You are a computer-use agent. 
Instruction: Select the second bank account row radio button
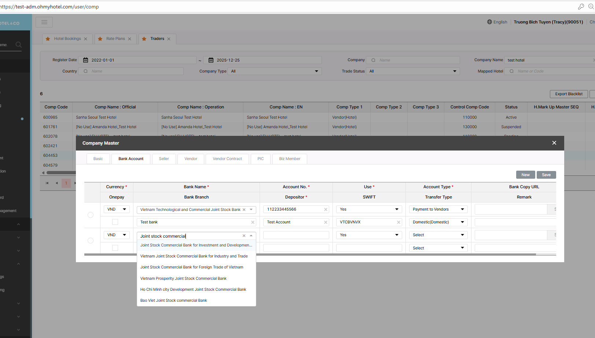(91, 241)
